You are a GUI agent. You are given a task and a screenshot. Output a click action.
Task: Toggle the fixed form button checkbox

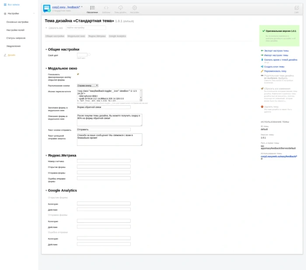tap(78, 74)
